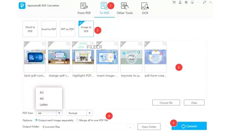This screenshot has width=231, height=134.
Task: Open the OCR tab
Action: tap(145, 9)
